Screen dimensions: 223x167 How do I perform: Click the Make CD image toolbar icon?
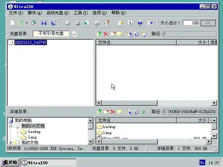pos(68,23)
